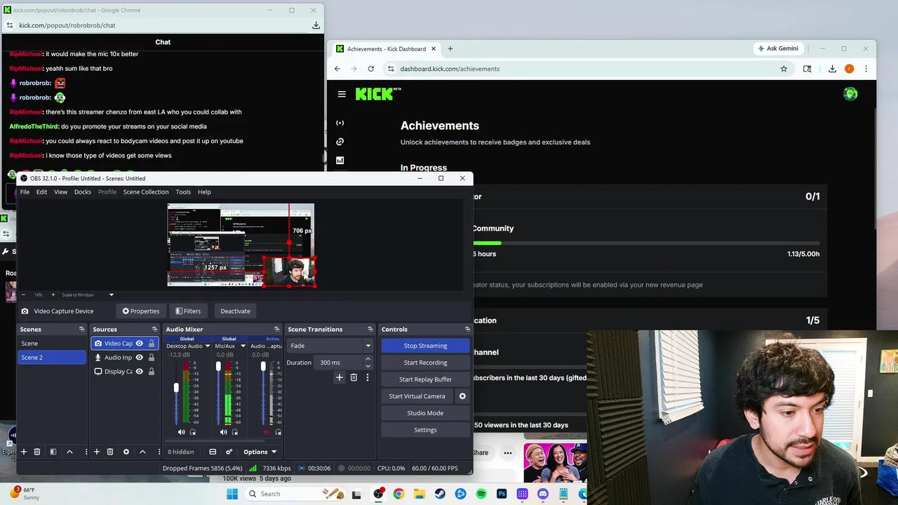Screen dimensions: 898x505
Task: Decrease transition duration stepper down arrow
Action: (x=368, y=365)
